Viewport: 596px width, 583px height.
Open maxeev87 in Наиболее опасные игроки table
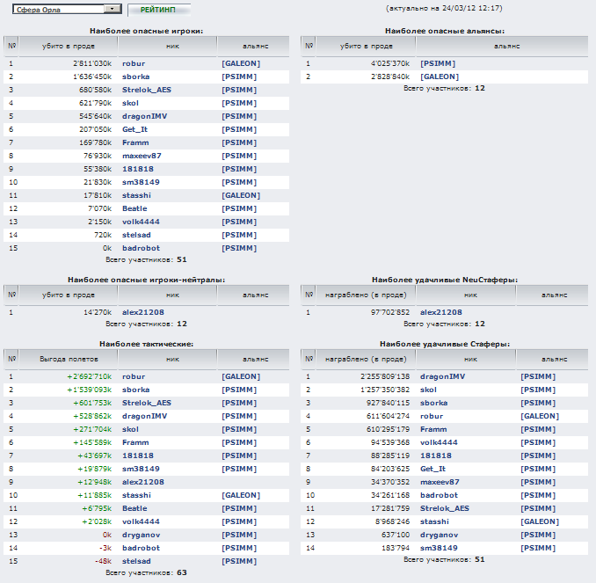[x=142, y=156]
